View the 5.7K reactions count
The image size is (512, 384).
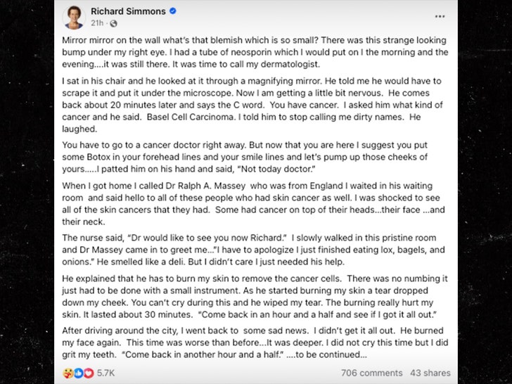coord(107,373)
